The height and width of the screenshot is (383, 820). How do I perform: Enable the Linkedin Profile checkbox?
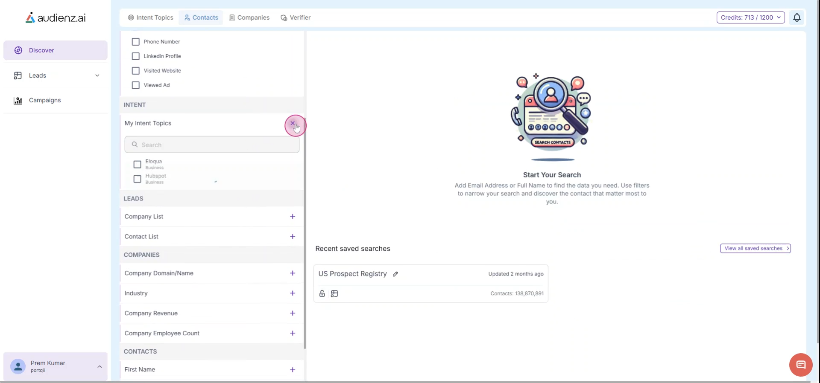(136, 56)
